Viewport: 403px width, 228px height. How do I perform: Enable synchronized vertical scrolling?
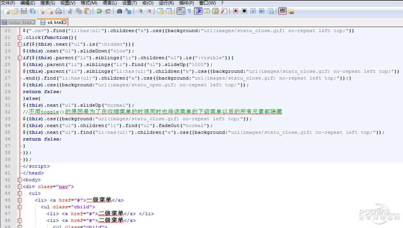coord(160,11)
